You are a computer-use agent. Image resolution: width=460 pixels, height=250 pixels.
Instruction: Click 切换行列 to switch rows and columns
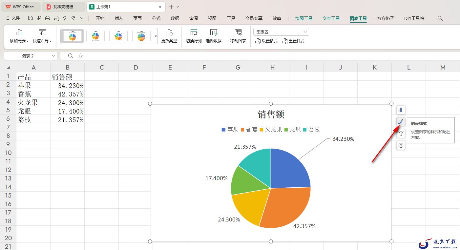[194, 36]
